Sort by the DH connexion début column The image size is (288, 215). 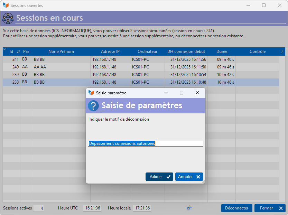186,52
